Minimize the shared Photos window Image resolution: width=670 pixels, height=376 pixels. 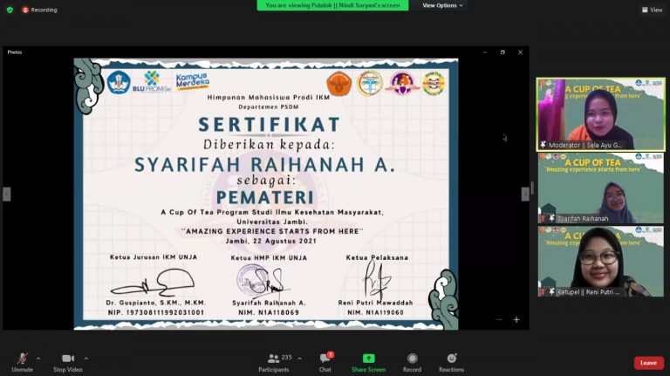(485, 52)
